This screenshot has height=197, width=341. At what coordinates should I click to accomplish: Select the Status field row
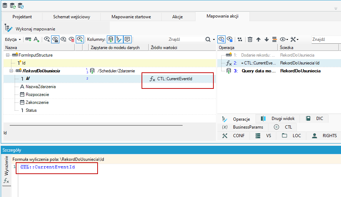(x=110, y=110)
